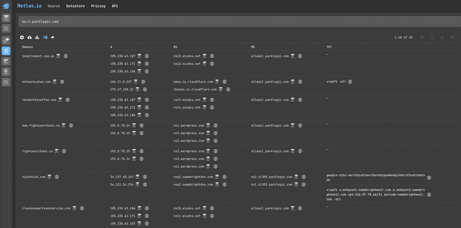Viewport: 461px width, 228px height.
Task: Jump to last results page
Action: [452, 37]
